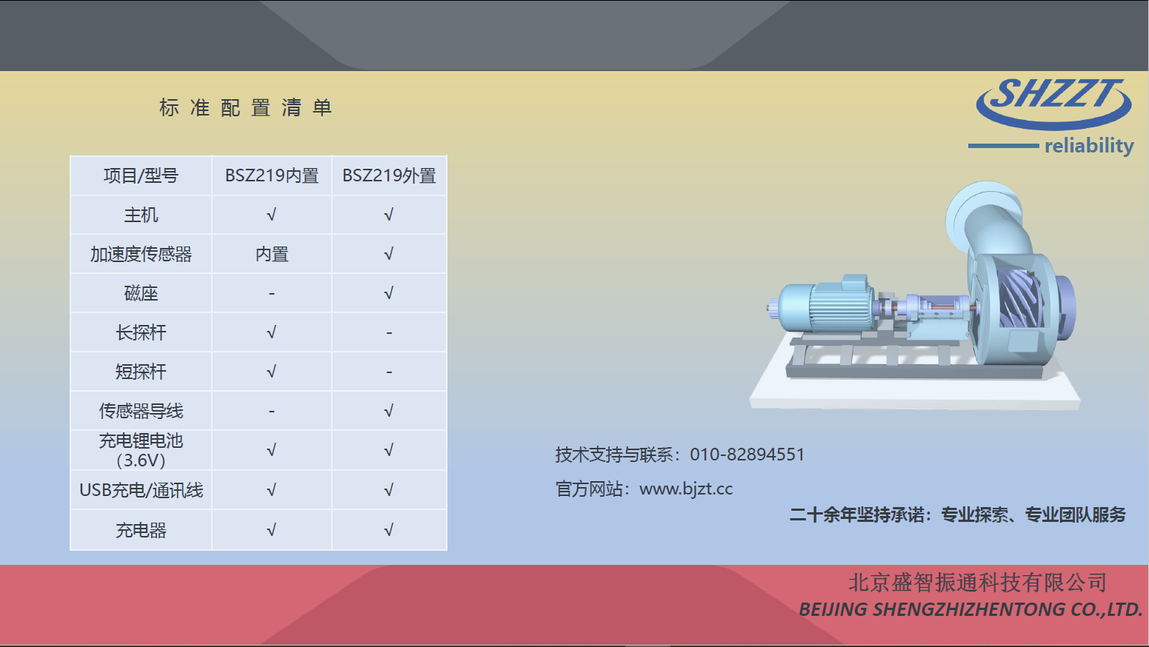The image size is (1149, 647).
Task: Click the row label USB充电/通讯线
Action: pos(141,490)
